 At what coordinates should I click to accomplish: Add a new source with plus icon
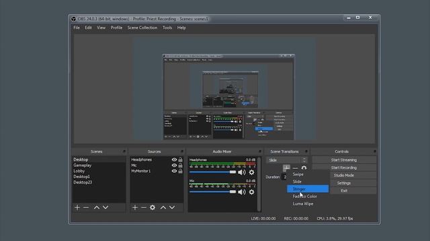(134, 208)
